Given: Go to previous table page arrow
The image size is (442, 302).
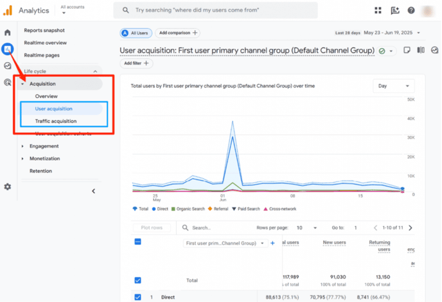Looking at the screenshot, I should 375,228.
